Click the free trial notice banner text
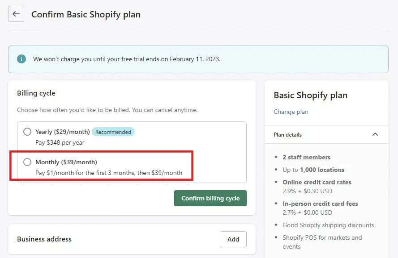This screenshot has width=398, height=258. pos(127,59)
